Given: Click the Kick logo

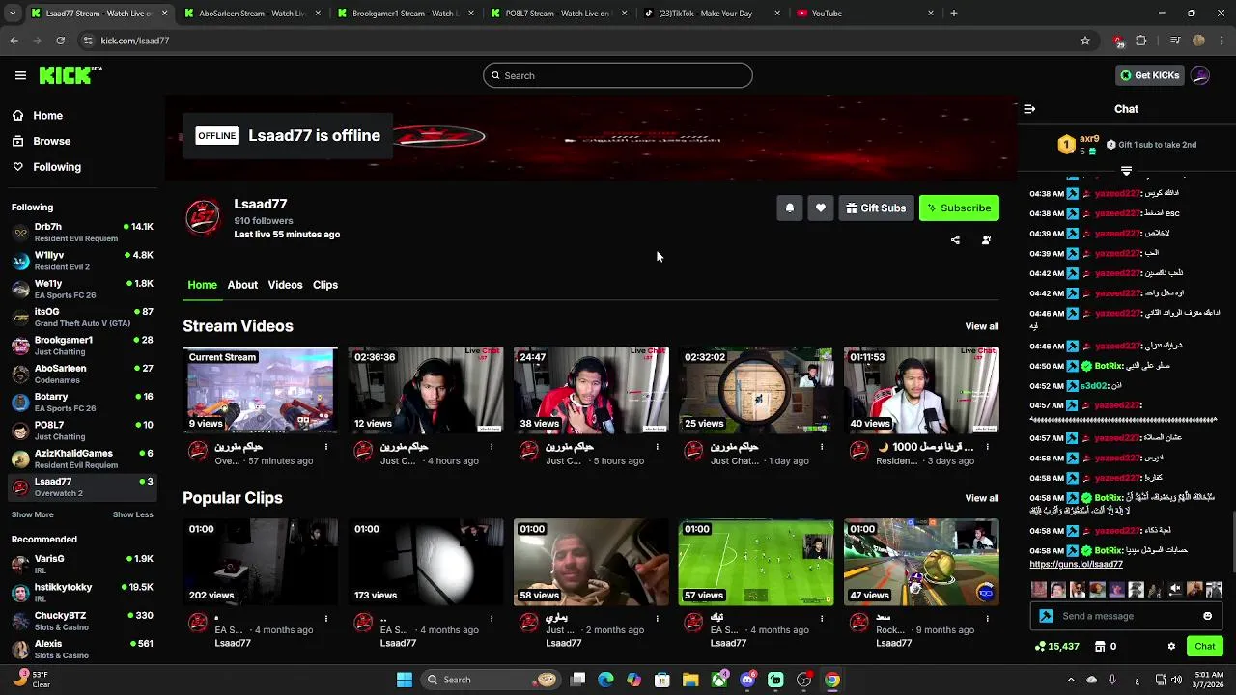Looking at the screenshot, I should [x=70, y=75].
